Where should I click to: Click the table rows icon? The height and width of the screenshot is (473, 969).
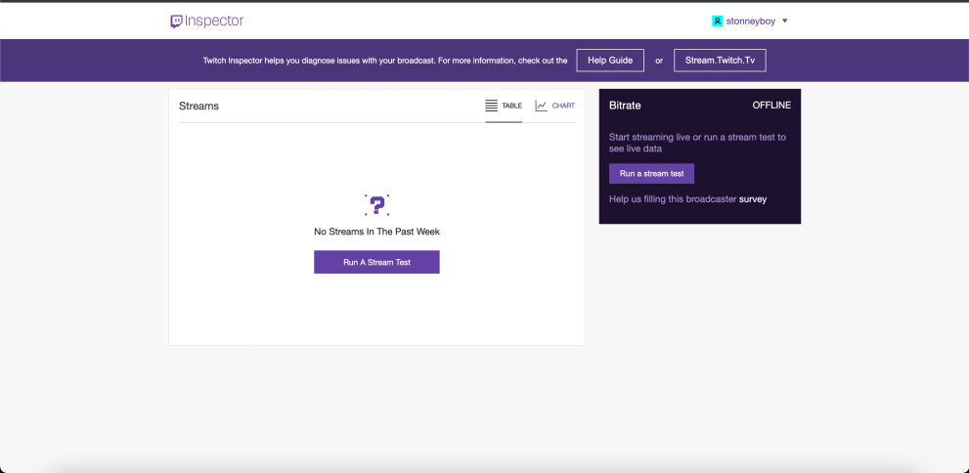point(491,106)
